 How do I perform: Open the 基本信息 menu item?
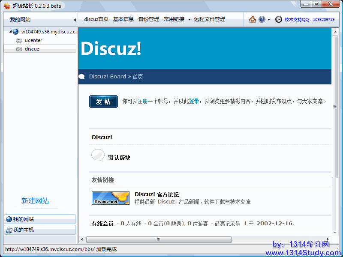point(123,19)
